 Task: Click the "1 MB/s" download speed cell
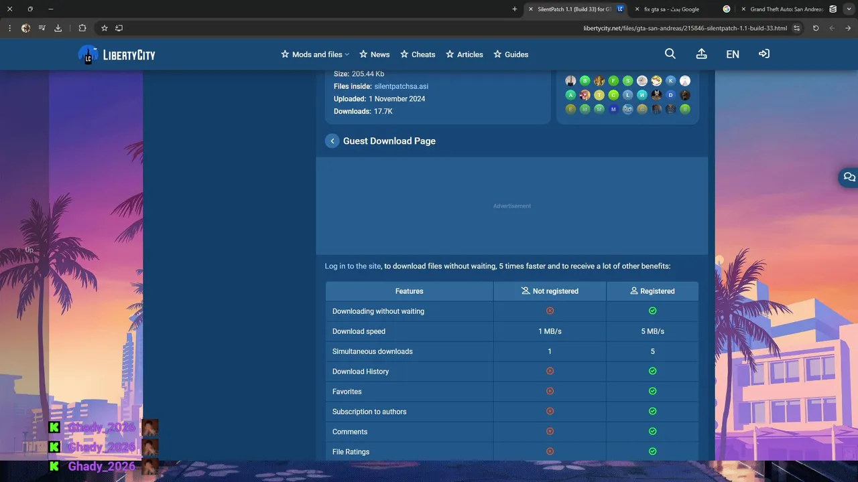[550, 331]
